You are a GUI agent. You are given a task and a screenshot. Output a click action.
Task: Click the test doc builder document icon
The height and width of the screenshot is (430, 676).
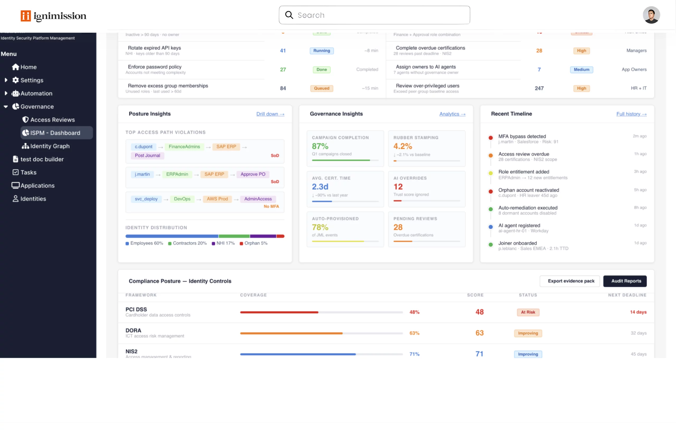coord(15,159)
